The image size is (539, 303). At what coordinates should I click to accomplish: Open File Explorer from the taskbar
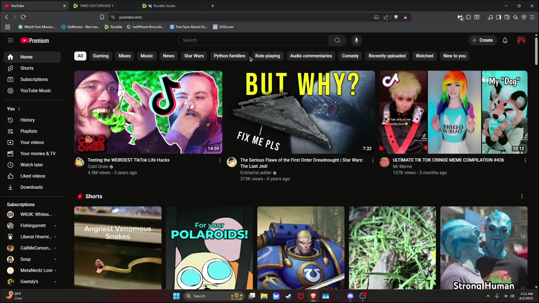pos(264,296)
